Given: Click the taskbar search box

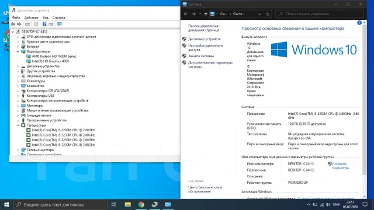Looking at the screenshot, I should tap(60, 205).
